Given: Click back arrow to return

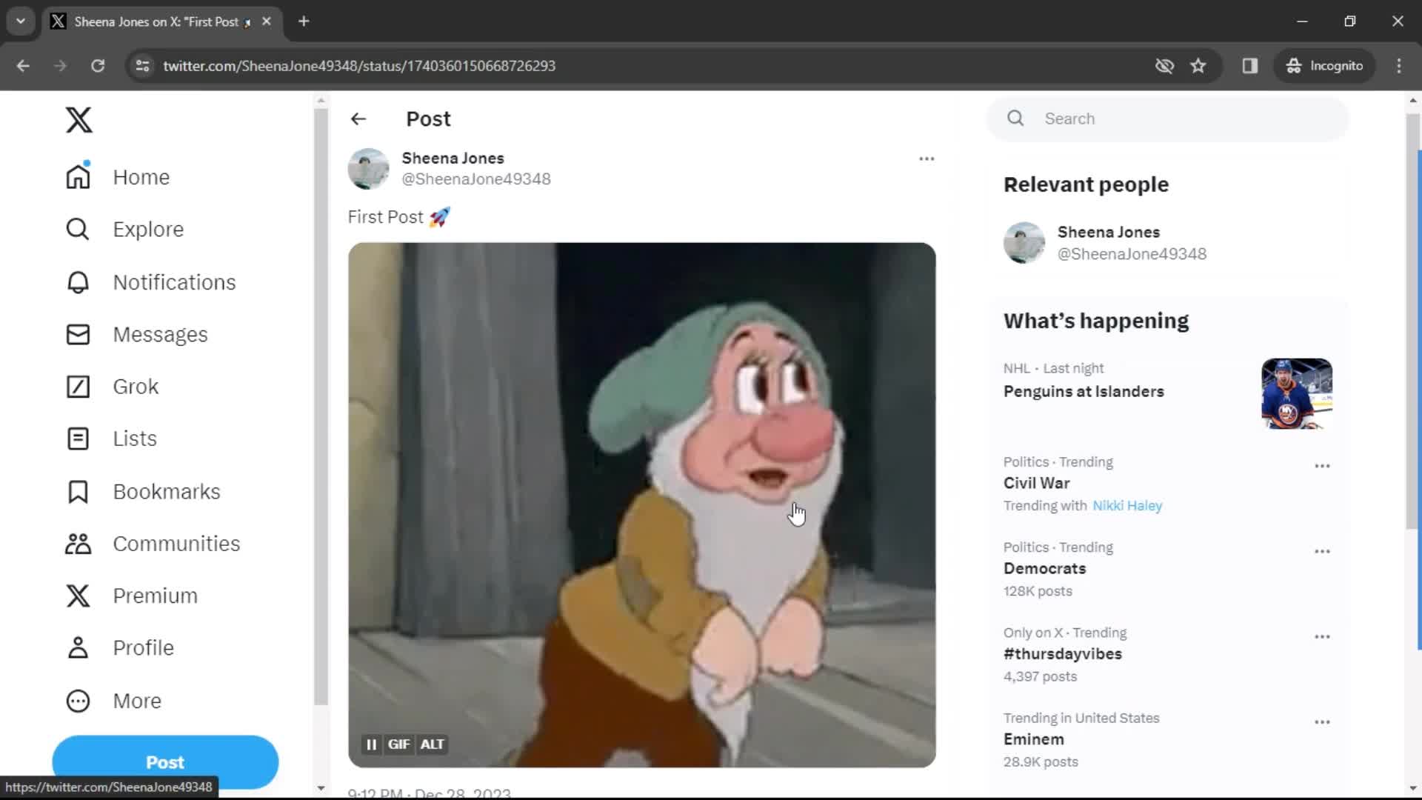Looking at the screenshot, I should [358, 119].
